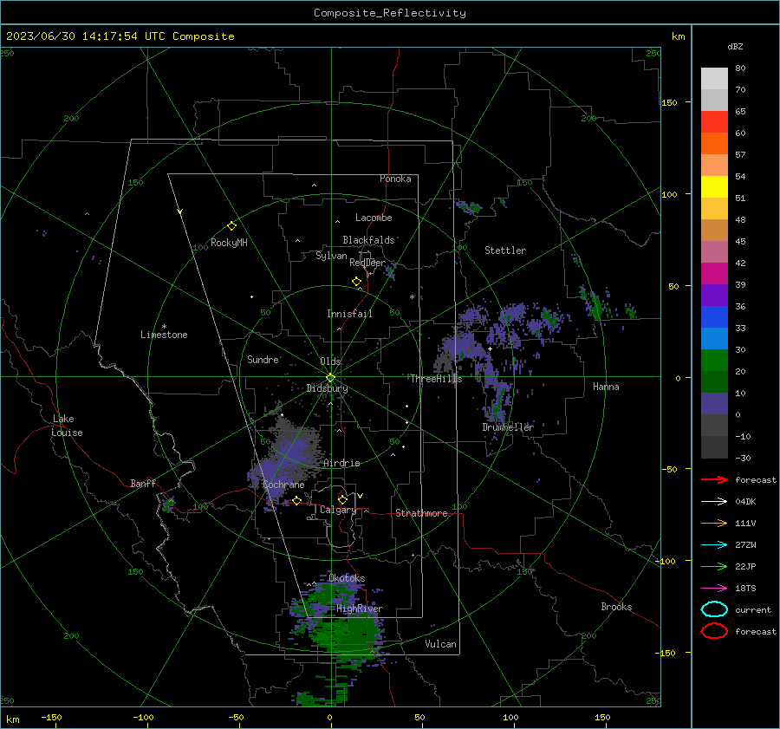780x729 pixels.
Task: Click the Didsbury city label
Action: tap(327, 388)
